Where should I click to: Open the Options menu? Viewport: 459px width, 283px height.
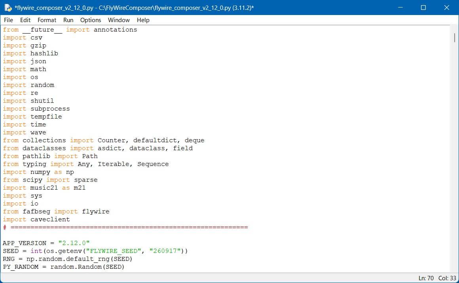click(x=91, y=20)
